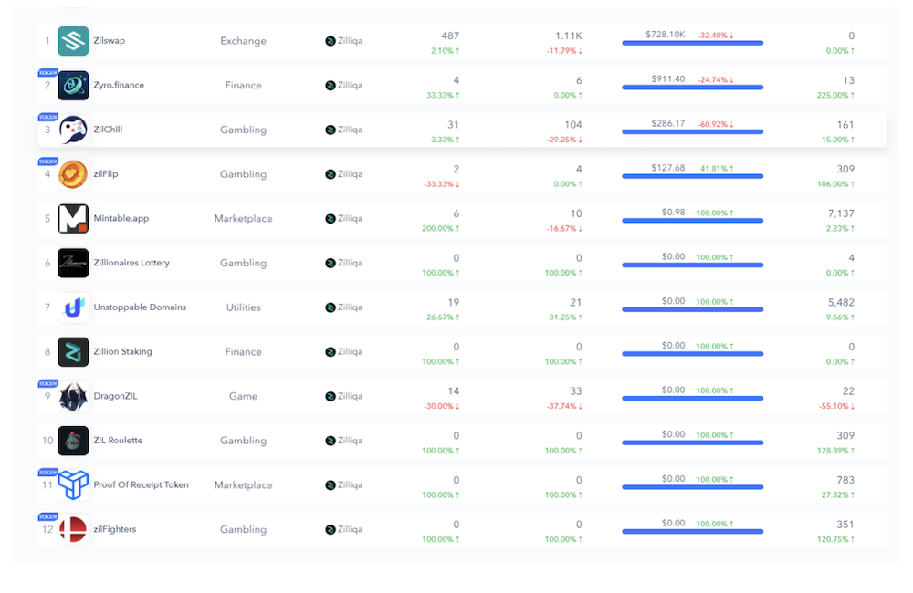Open the Proof Of Receipt Token cube logo

point(73,485)
